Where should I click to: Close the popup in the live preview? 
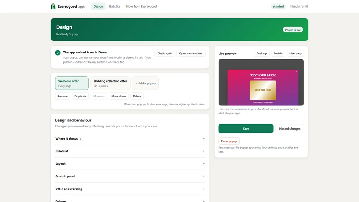click(296, 72)
